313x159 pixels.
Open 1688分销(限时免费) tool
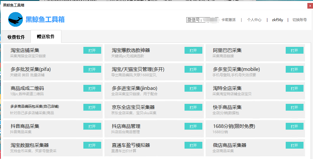(x=294, y=126)
